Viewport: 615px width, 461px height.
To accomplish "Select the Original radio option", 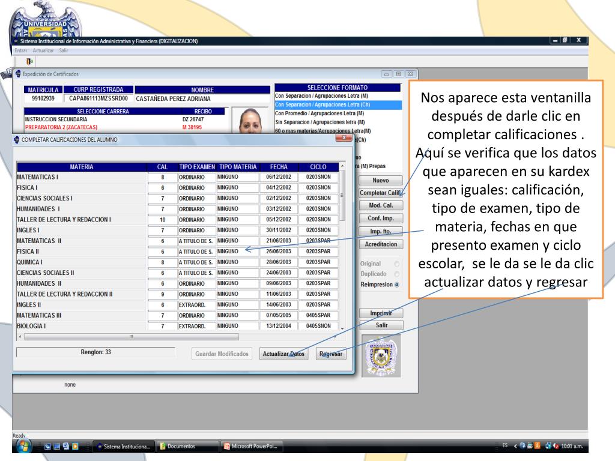I will pyautogui.click(x=396, y=264).
